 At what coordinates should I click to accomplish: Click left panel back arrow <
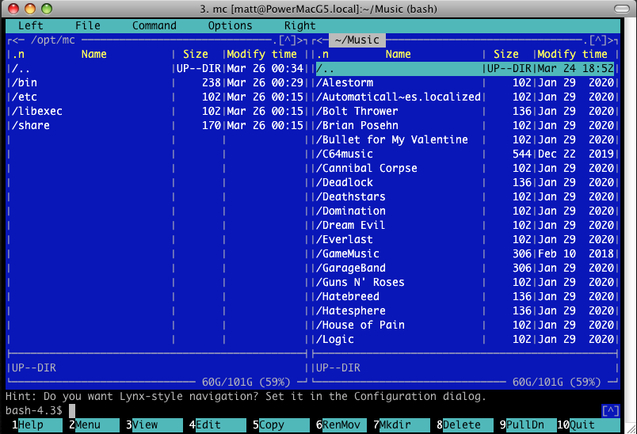click(15, 40)
